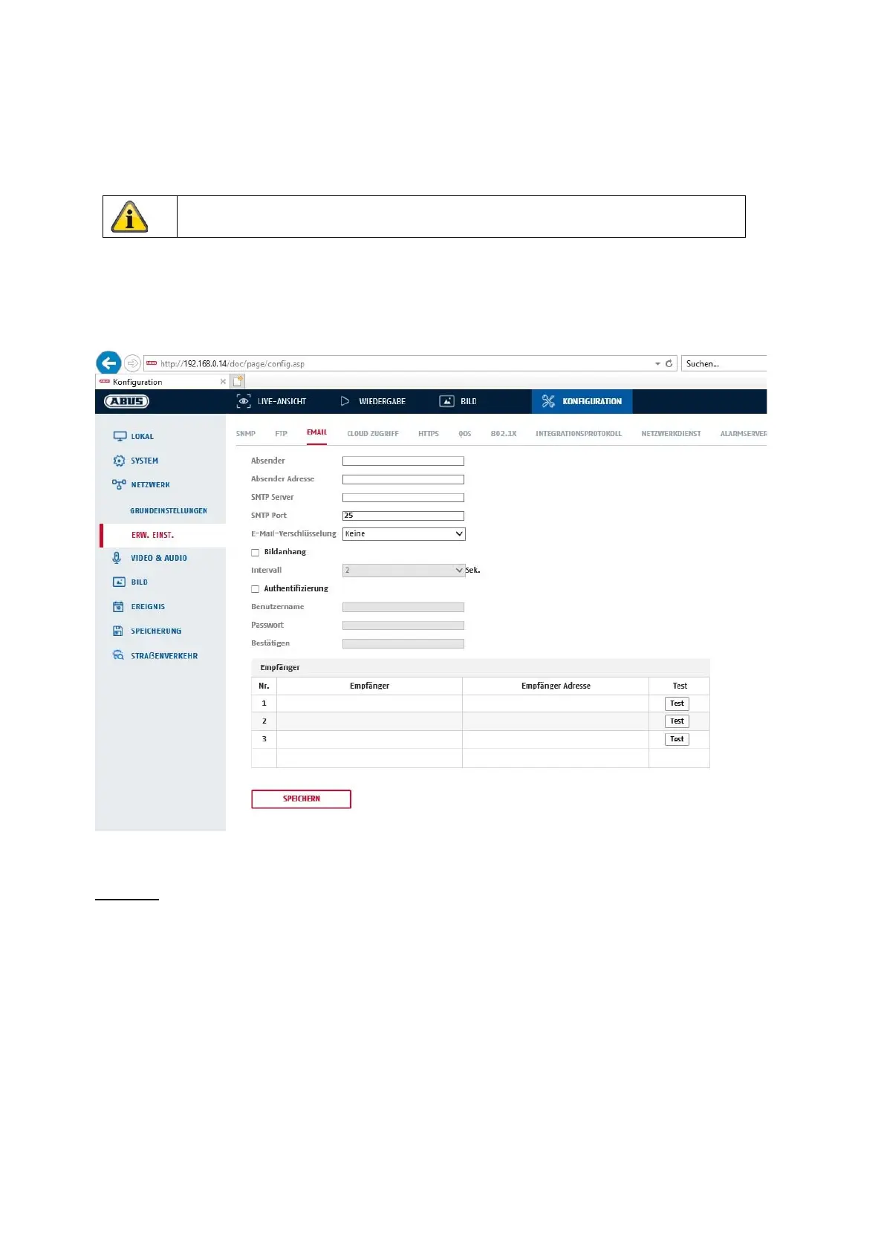Select VIDEO & AUDIO in the sidebar
The image size is (884, 1251).
(159, 558)
